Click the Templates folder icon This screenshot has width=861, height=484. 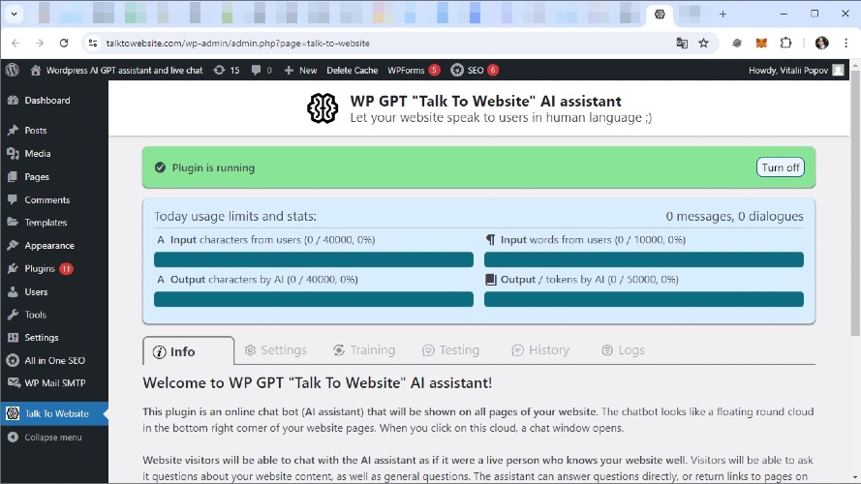pos(13,223)
